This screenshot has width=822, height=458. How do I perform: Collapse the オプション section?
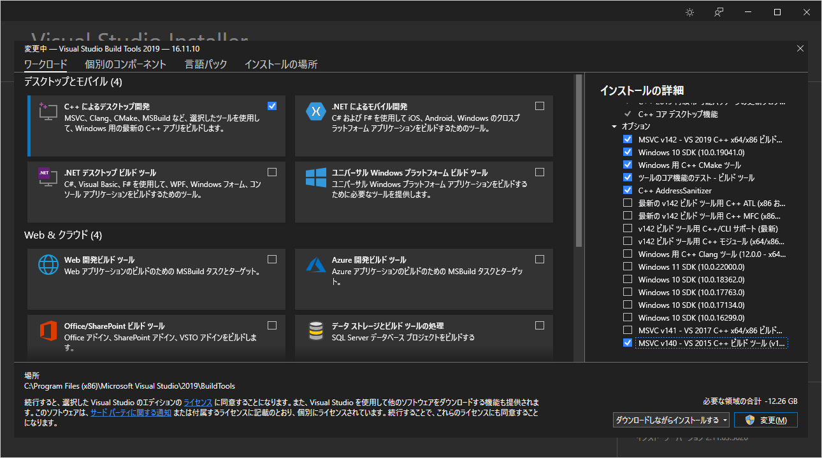pos(614,126)
